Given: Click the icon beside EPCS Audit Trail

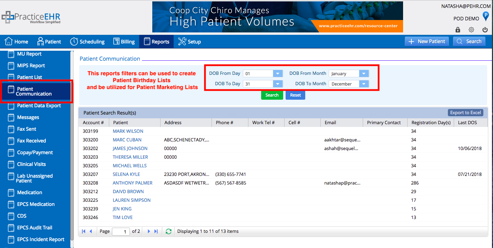Looking at the screenshot, I should coord(11,228).
